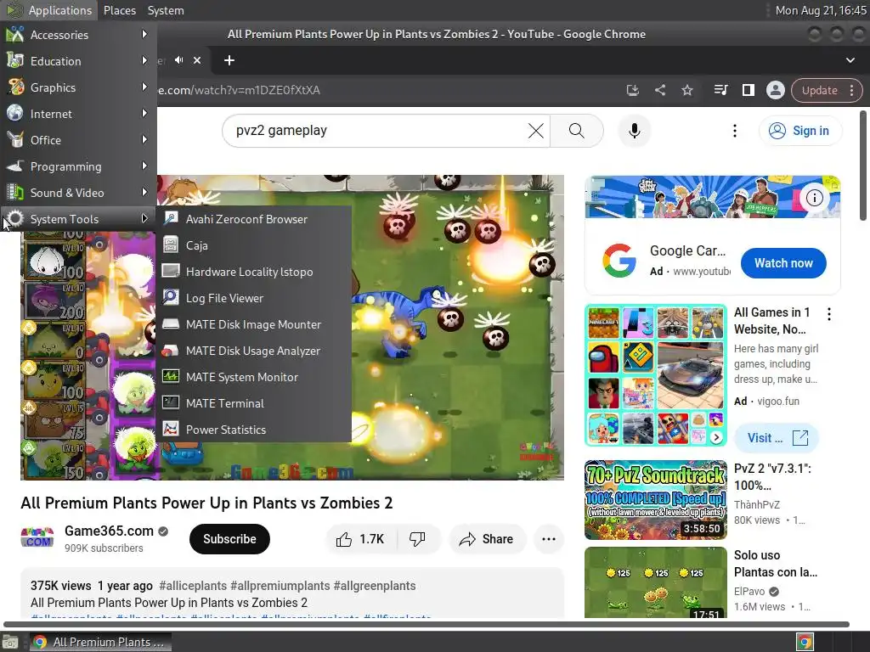Click the #allpremiumplants hashtag
Screen dimensions: 870x652
(x=280, y=586)
